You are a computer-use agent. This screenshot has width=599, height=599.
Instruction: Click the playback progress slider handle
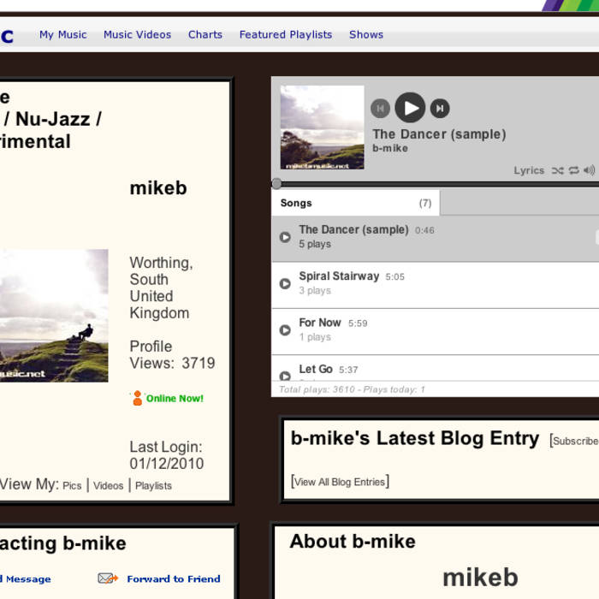(x=276, y=183)
